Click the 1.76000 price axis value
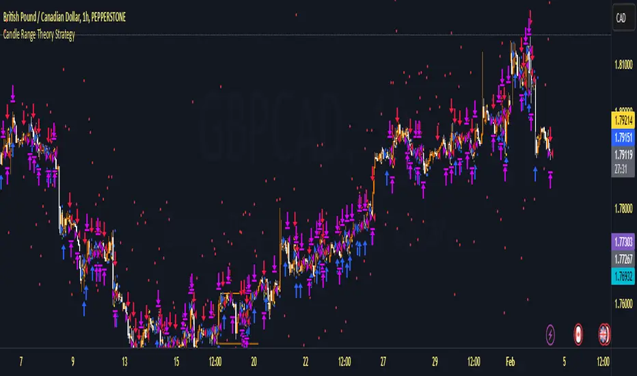This screenshot has width=637, height=376. [623, 304]
